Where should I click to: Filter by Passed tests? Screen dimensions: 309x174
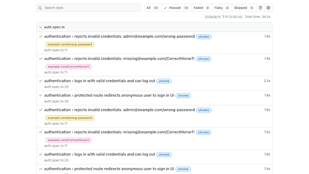176,8
